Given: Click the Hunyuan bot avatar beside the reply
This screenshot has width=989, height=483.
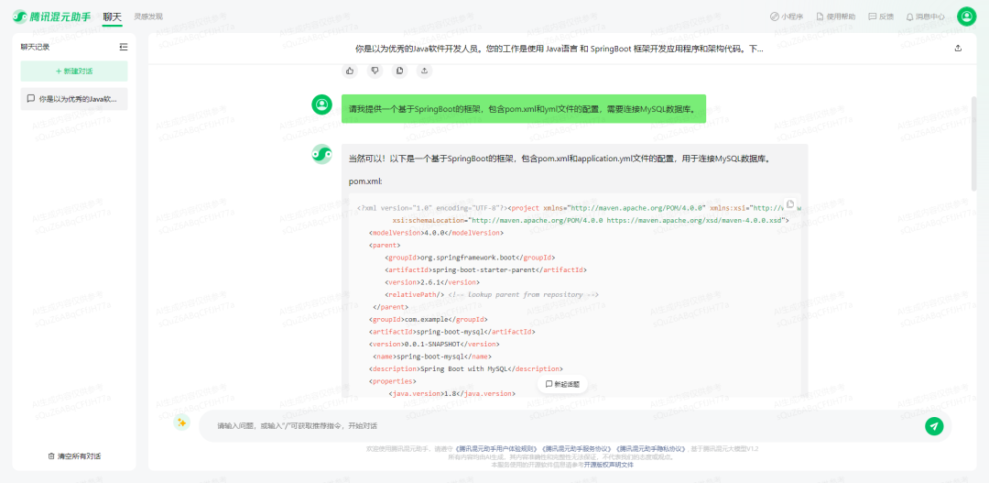Looking at the screenshot, I should click(321, 154).
